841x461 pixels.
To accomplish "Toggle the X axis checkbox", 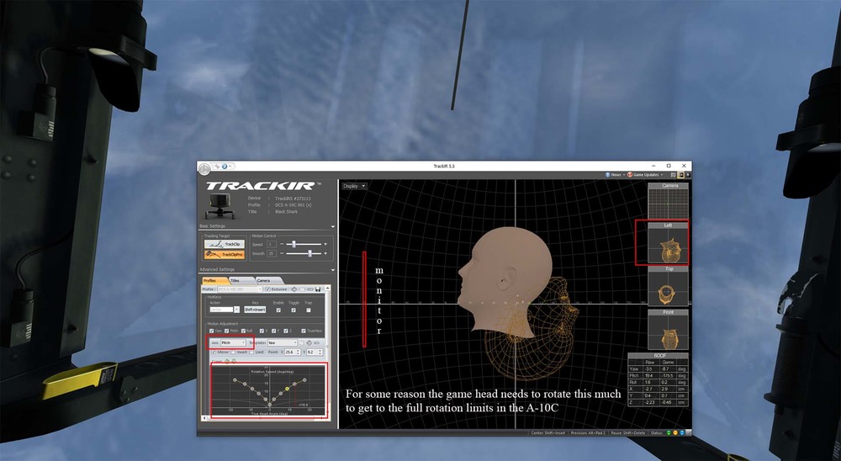I will point(262,331).
